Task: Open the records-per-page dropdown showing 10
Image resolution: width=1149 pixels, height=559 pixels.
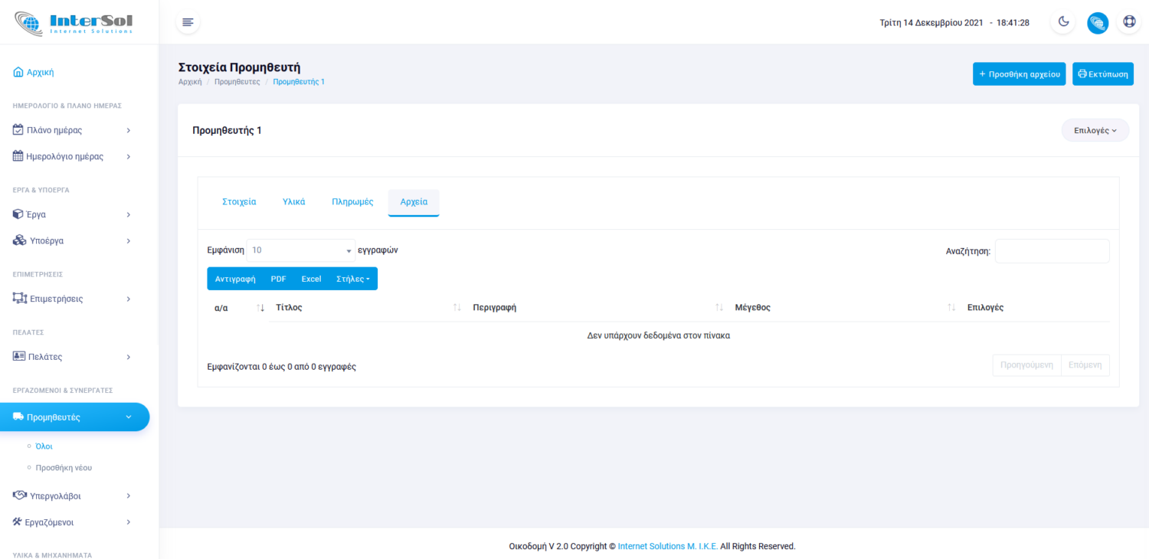Action: point(300,250)
